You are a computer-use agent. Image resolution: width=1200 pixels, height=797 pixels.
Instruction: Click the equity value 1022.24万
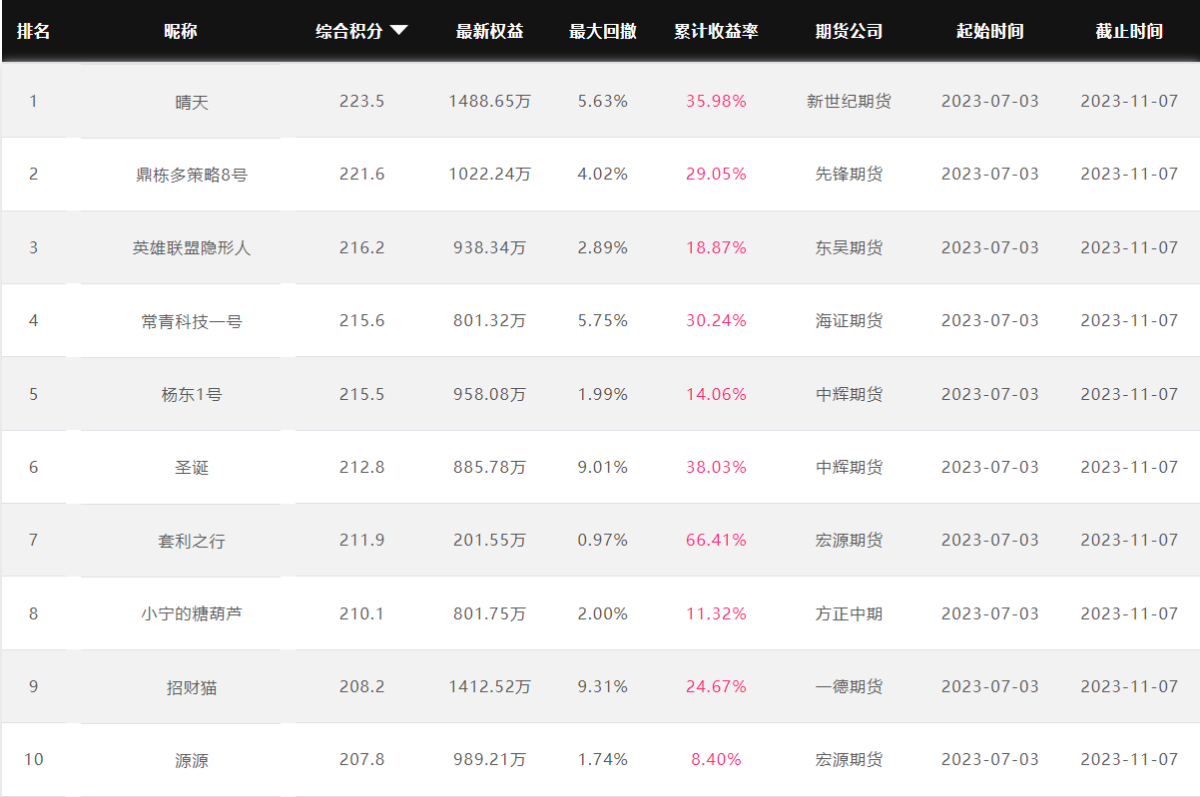(490, 174)
